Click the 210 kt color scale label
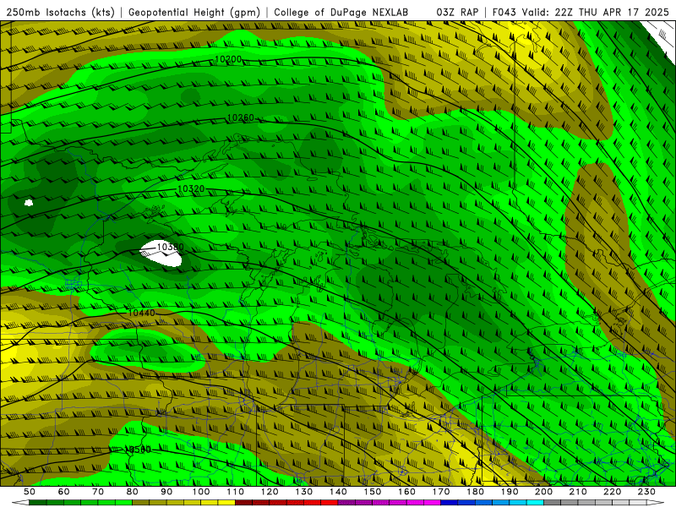 tap(578, 492)
